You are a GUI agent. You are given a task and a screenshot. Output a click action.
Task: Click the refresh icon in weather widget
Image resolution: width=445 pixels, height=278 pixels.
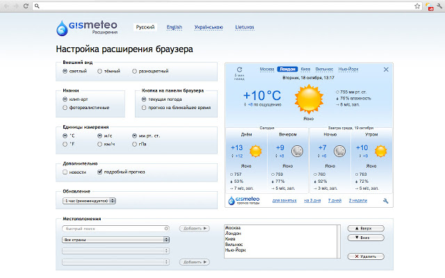pyautogui.click(x=239, y=69)
